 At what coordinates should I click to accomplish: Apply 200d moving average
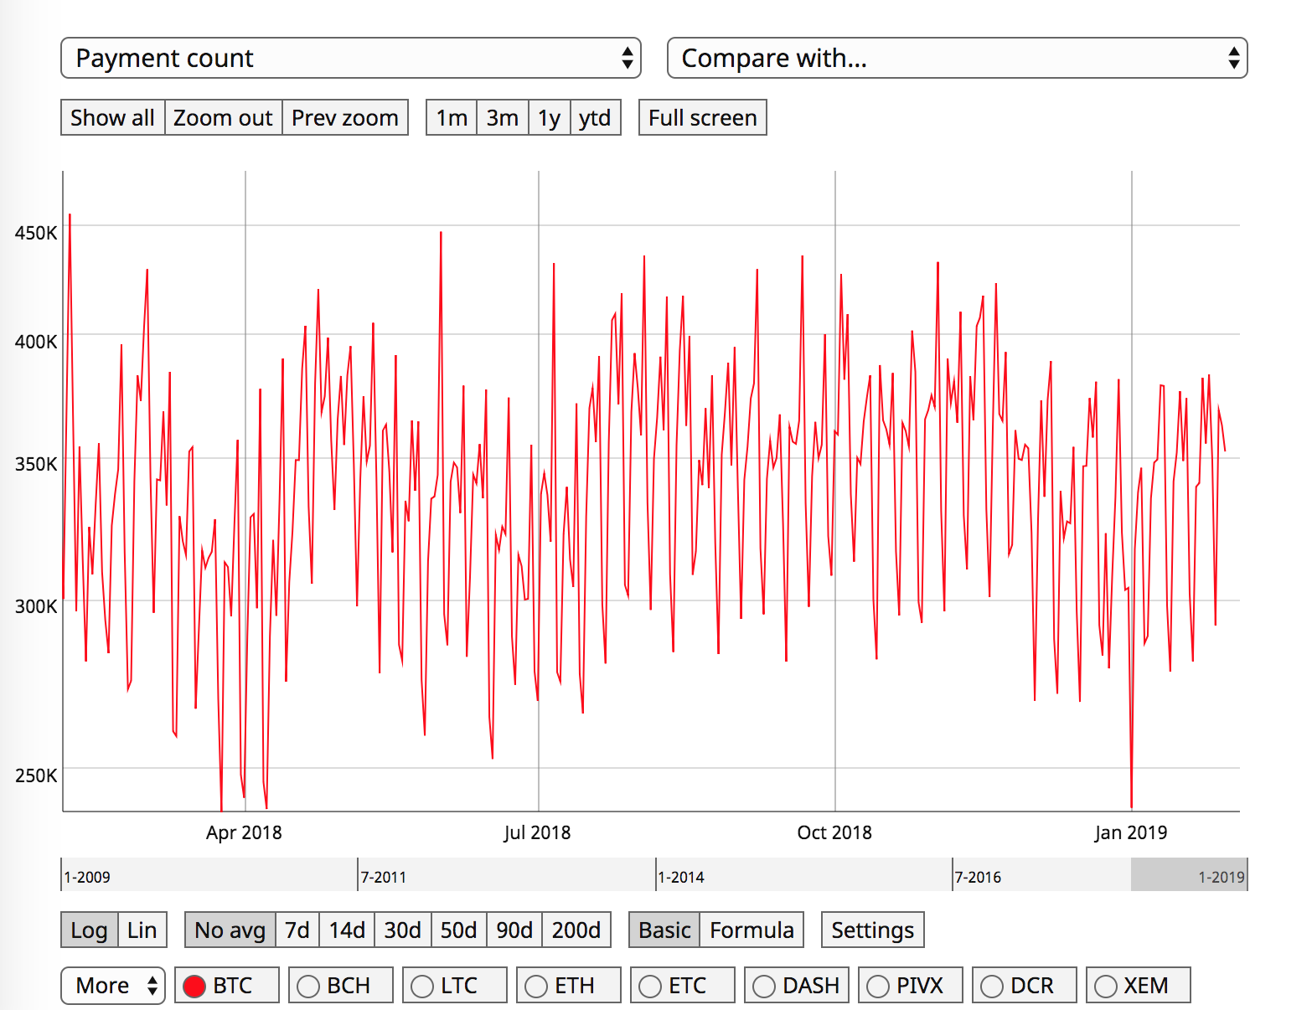pyautogui.click(x=576, y=930)
